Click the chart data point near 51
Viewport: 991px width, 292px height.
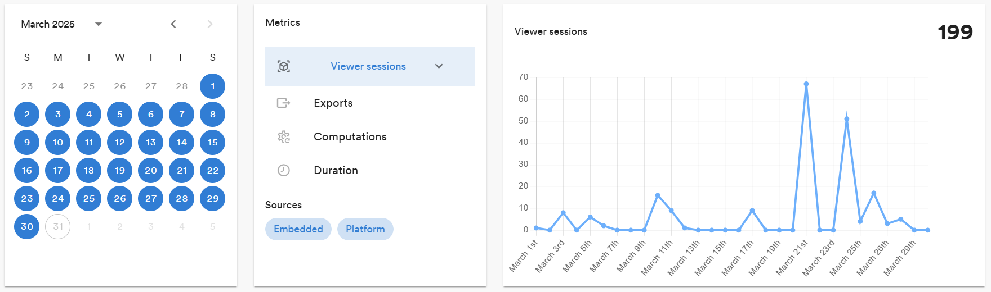pos(847,119)
